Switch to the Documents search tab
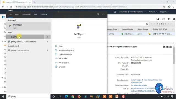 pos(26,15)
